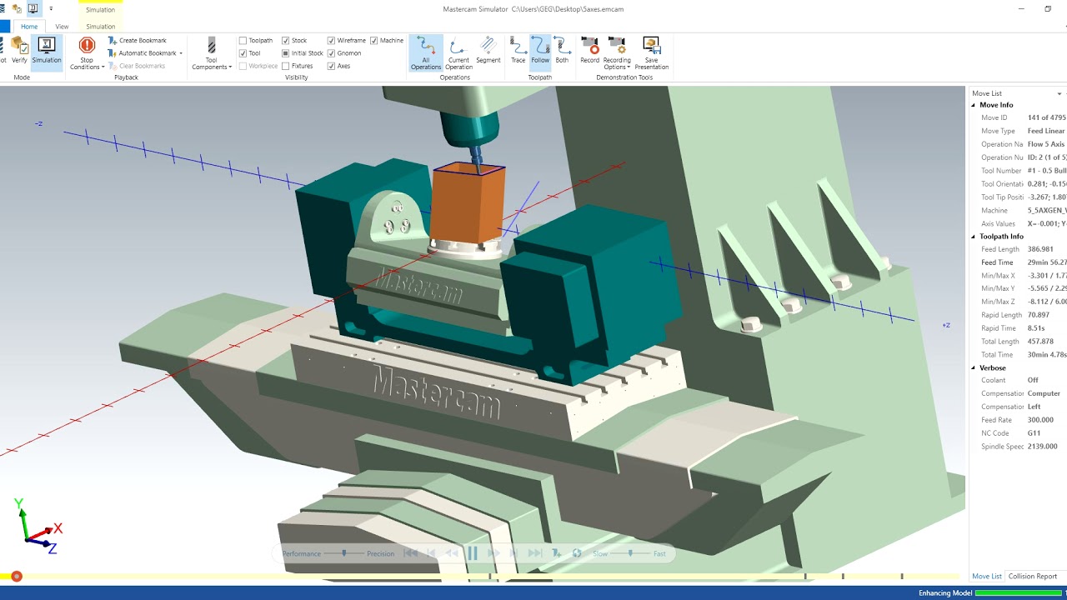Select All Operations
Image resolution: width=1067 pixels, height=600 pixels.
point(426,53)
